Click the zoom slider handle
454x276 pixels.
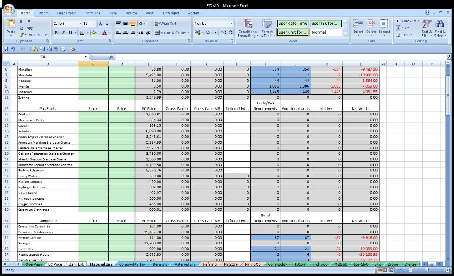[427, 270]
